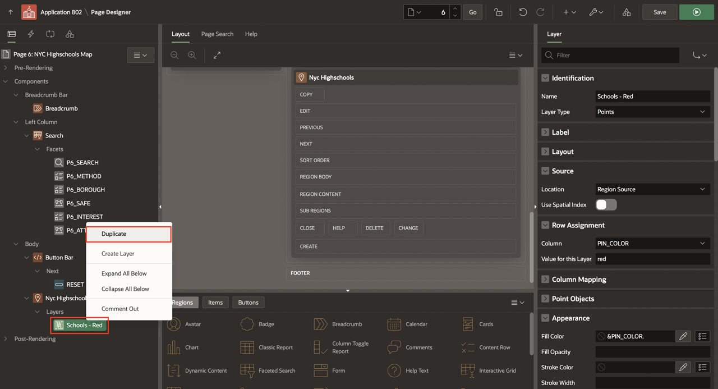This screenshot has width=718, height=389.
Task: Click the page lock icon
Action: pos(498,12)
